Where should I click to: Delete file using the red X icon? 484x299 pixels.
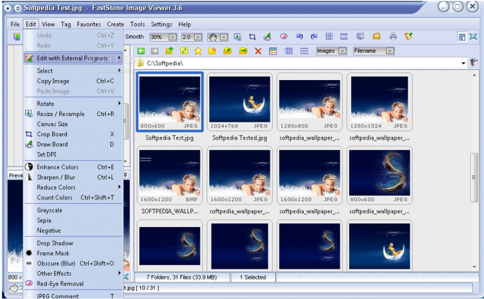(x=258, y=51)
